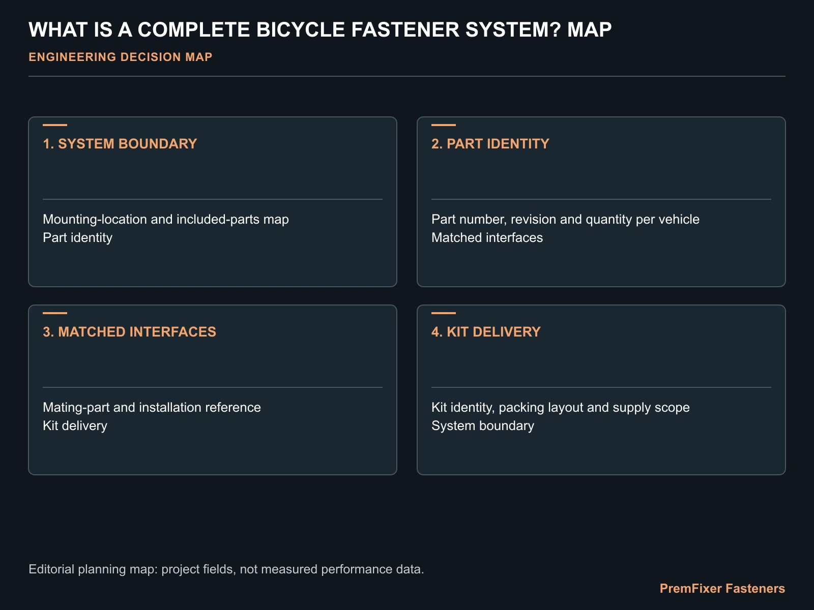Image resolution: width=814 pixels, height=610 pixels.
Task: Click 'Kit delivery' line in Matched Interfaces card
Action: (x=75, y=426)
